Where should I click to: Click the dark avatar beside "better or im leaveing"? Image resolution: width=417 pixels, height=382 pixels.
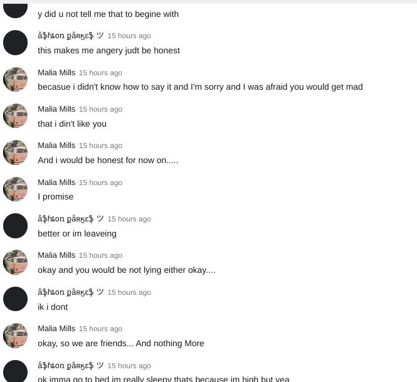coord(16,226)
